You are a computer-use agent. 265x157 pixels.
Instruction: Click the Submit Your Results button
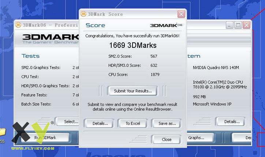132,91
